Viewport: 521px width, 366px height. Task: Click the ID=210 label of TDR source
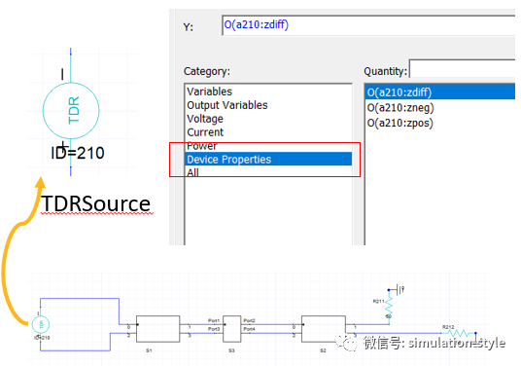coord(78,153)
